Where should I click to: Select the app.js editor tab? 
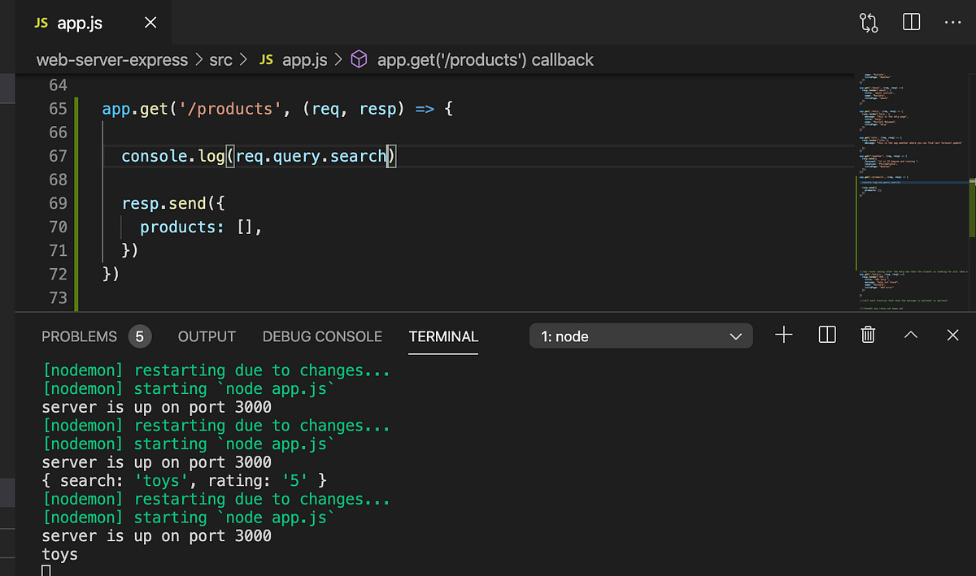click(85, 23)
